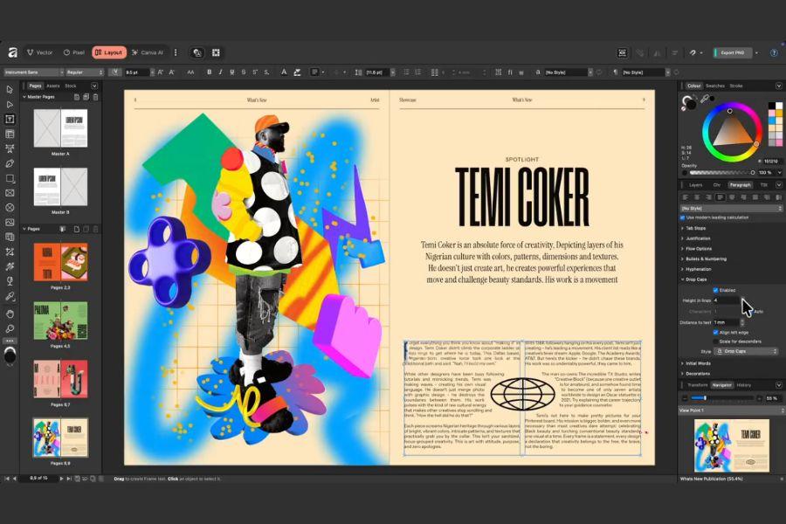Click the colour picker eyedropper icon
Viewport: 786px width, 524px height.
tap(704, 100)
